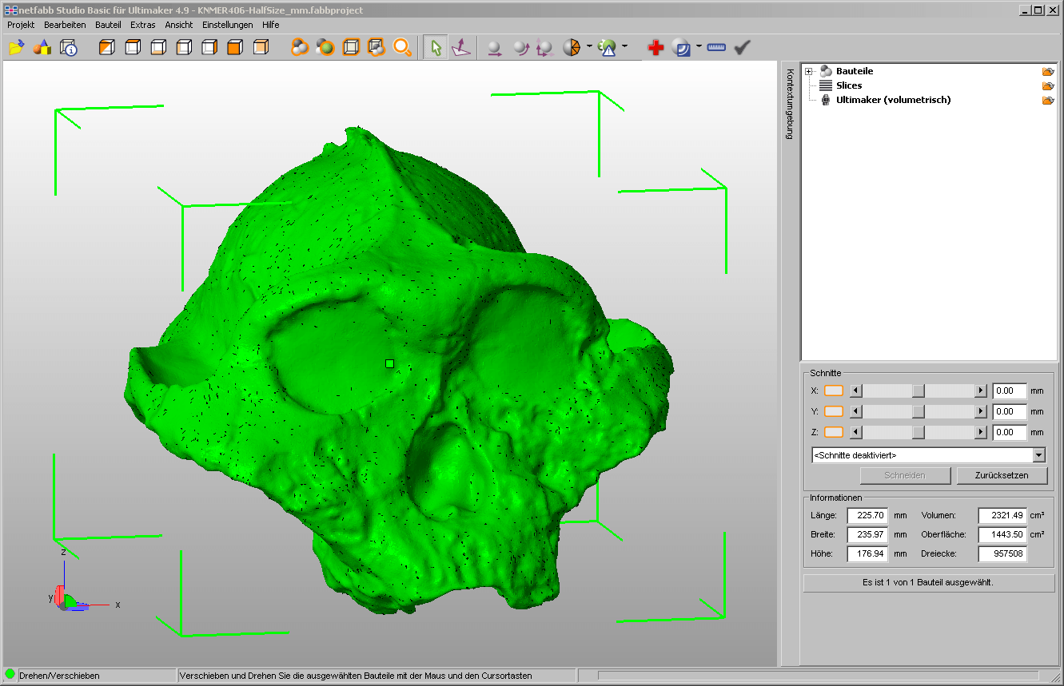
Task: Open the folder icon beside Ultimaker (volumetrisch)
Action: pyautogui.click(x=1048, y=101)
